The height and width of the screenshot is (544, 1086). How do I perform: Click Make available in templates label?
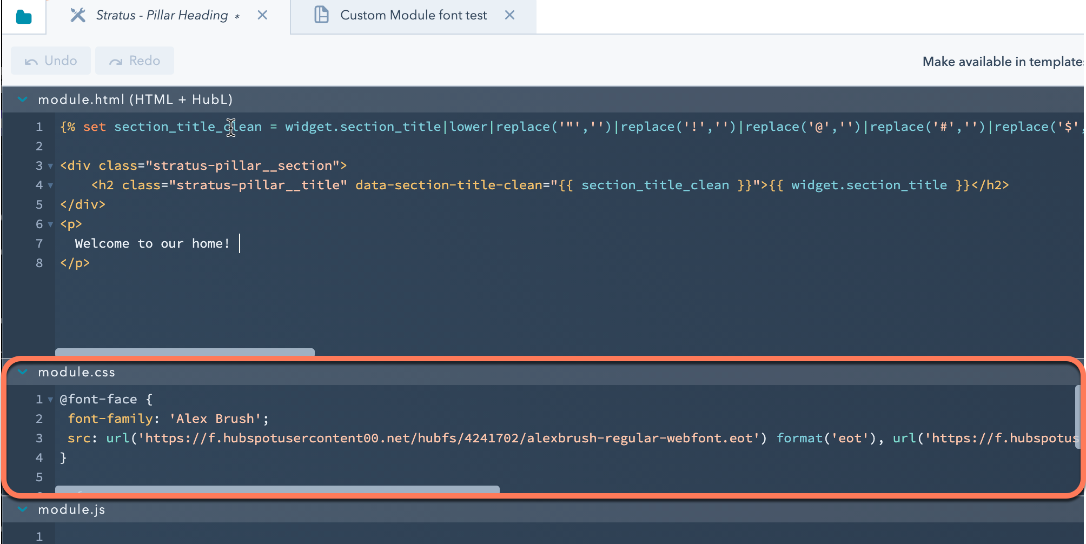point(1003,62)
